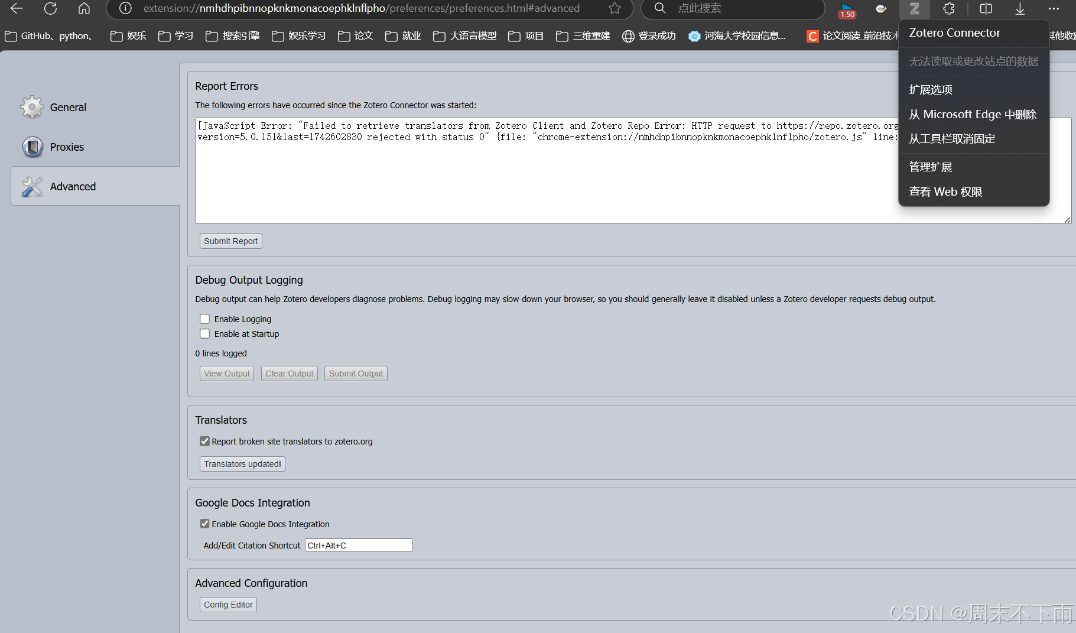Enable the Enable Logging checkbox
1076x633 pixels.
coord(204,319)
